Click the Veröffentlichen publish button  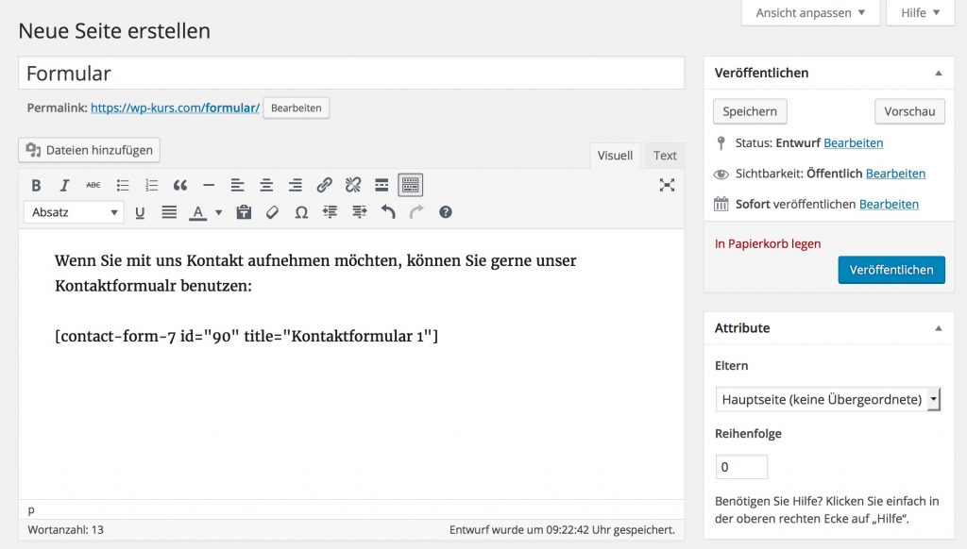point(891,270)
